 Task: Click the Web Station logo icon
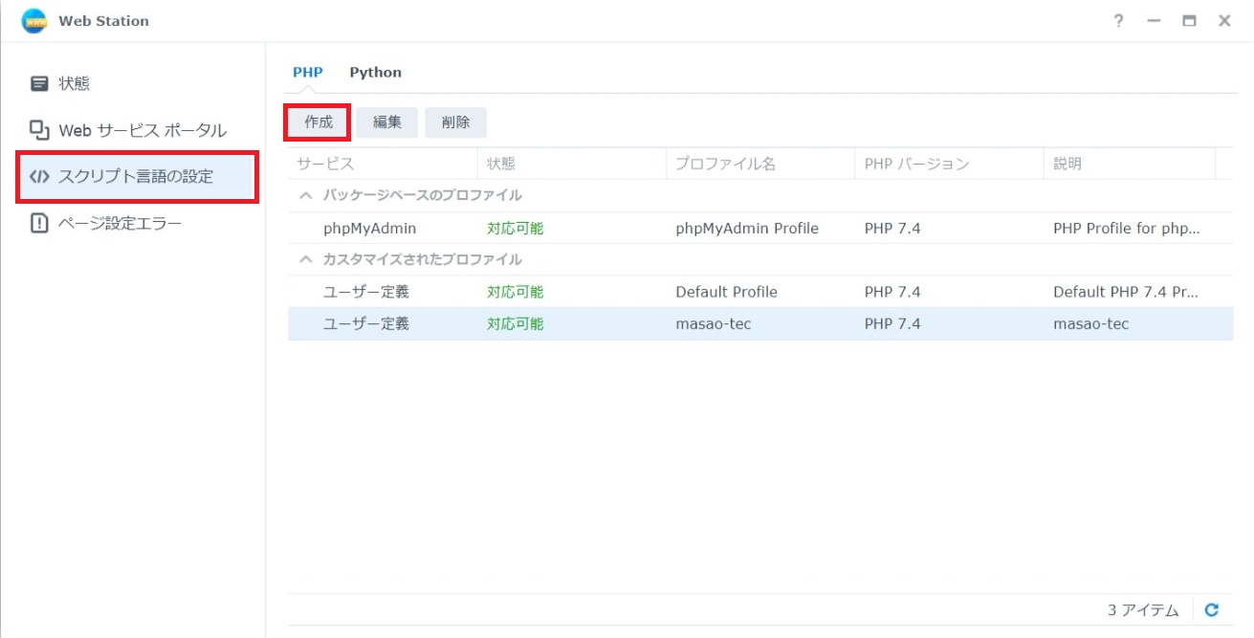32,20
